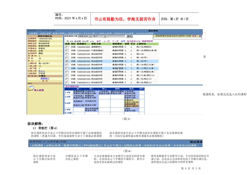Click 英语精读1 in the timetable

pyautogui.click(x=79, y=101)
